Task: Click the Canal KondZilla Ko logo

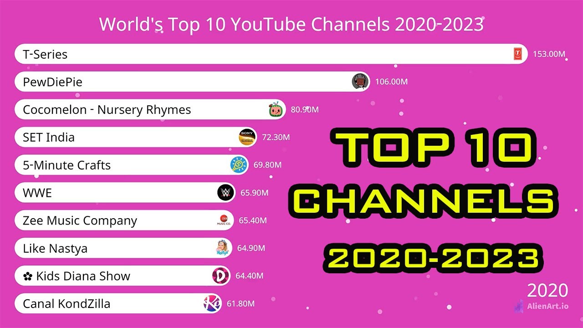Action: (212, 303)
